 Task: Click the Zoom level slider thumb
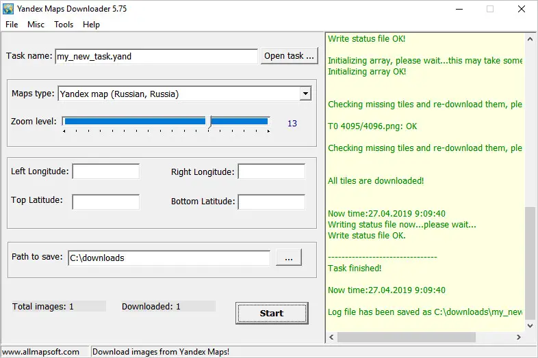coord(210,122)
